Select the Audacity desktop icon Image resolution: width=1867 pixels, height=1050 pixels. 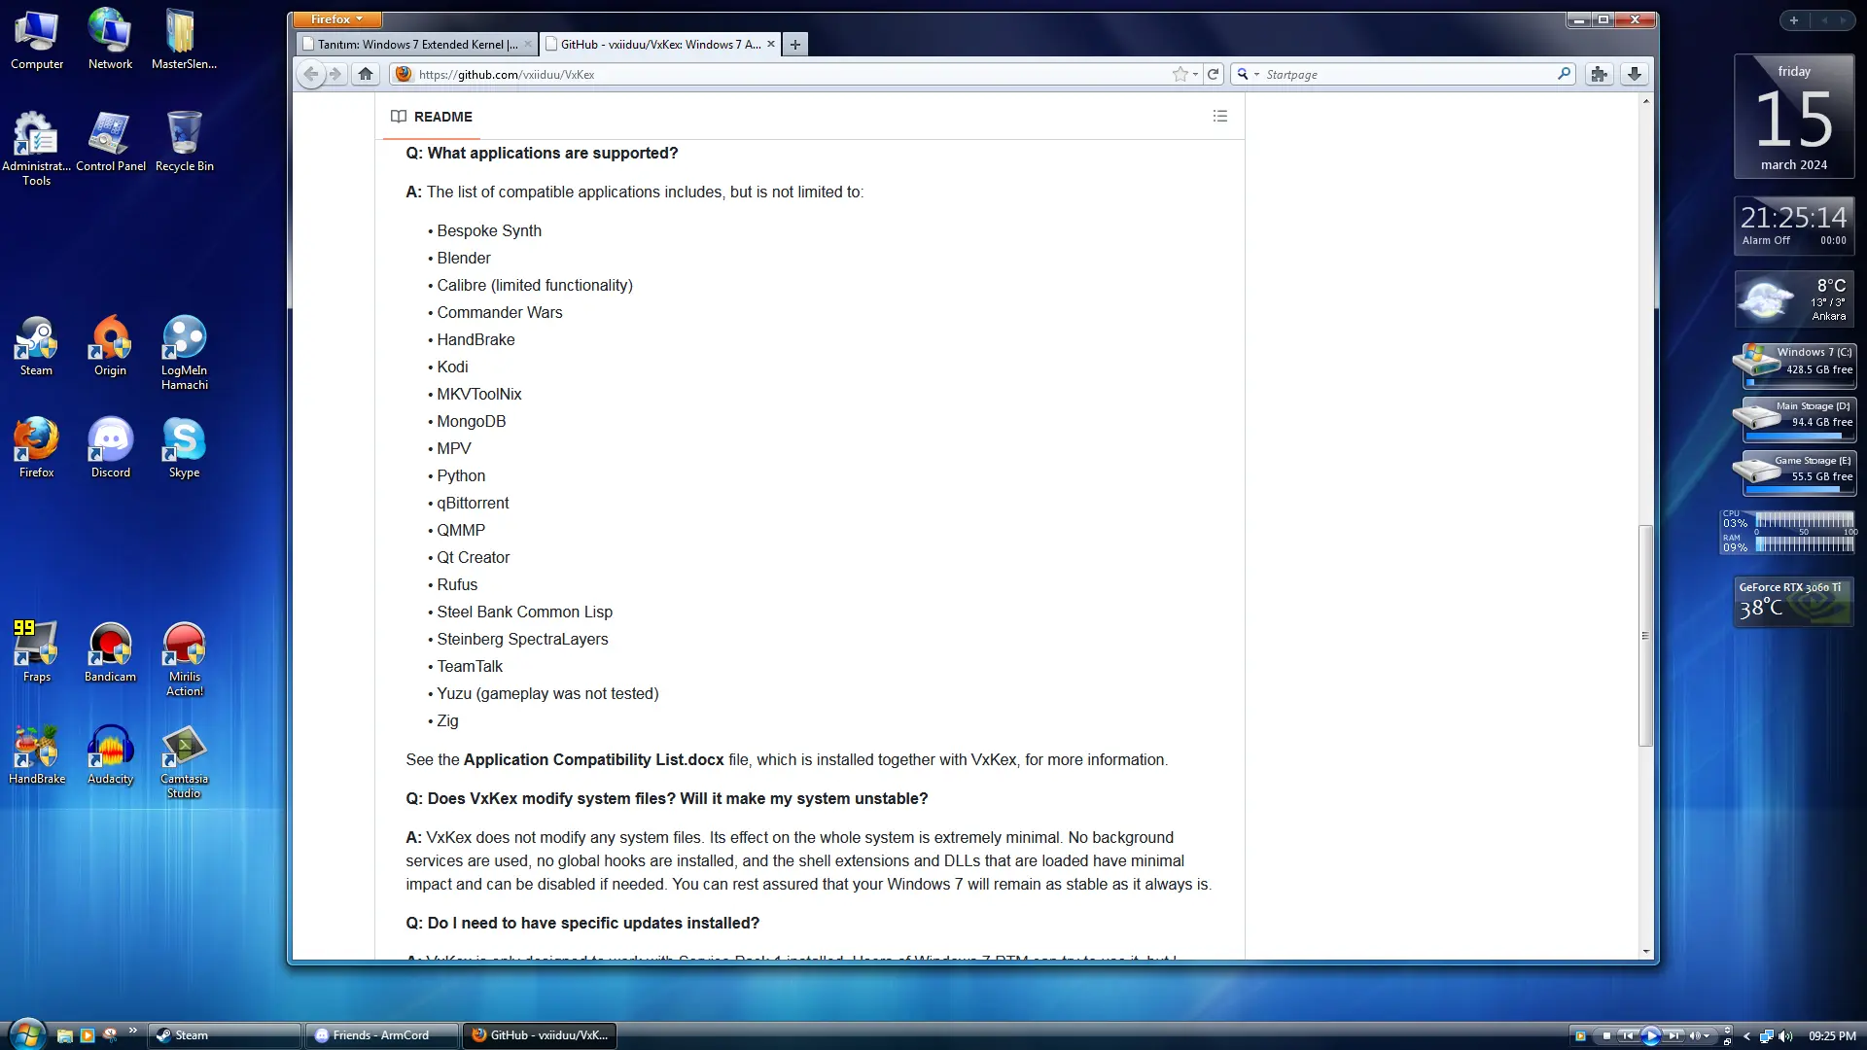(x=110, y=753)
